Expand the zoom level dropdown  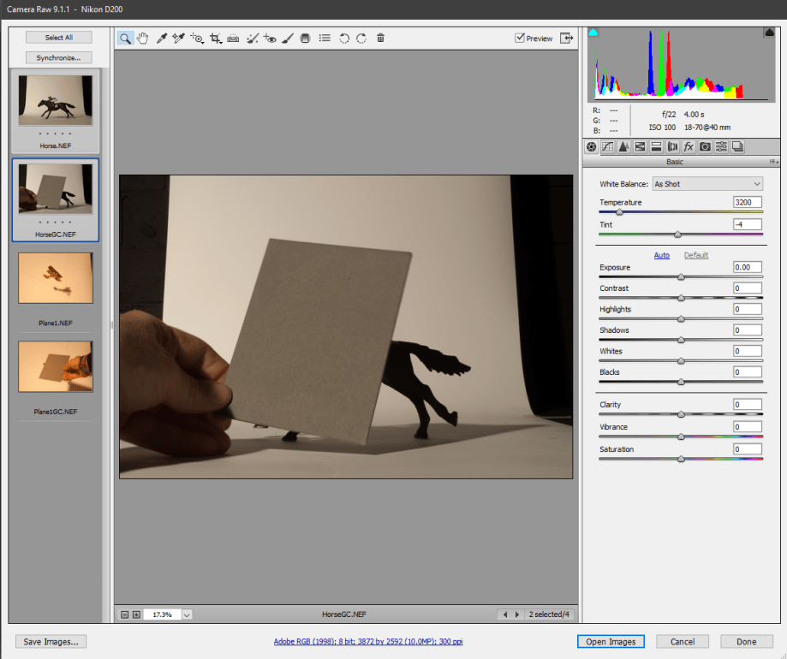[x=187, y=614]
